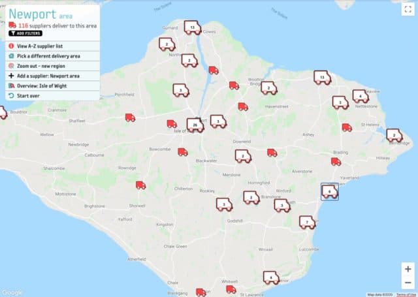Open the Terms of Use link
418x297 pixels.
(406, 294)
